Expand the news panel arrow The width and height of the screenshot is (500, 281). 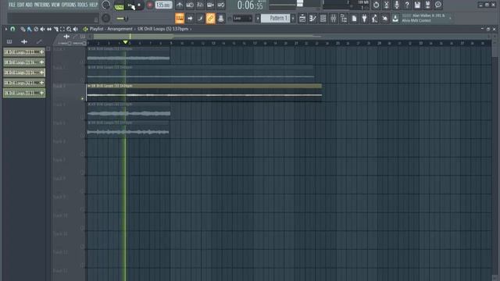pos(450,19)
